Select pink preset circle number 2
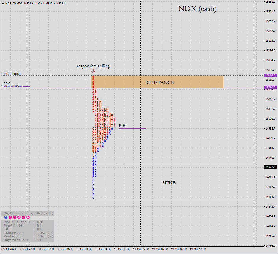This screenshot has height=254, width=278. pos(10,217)
